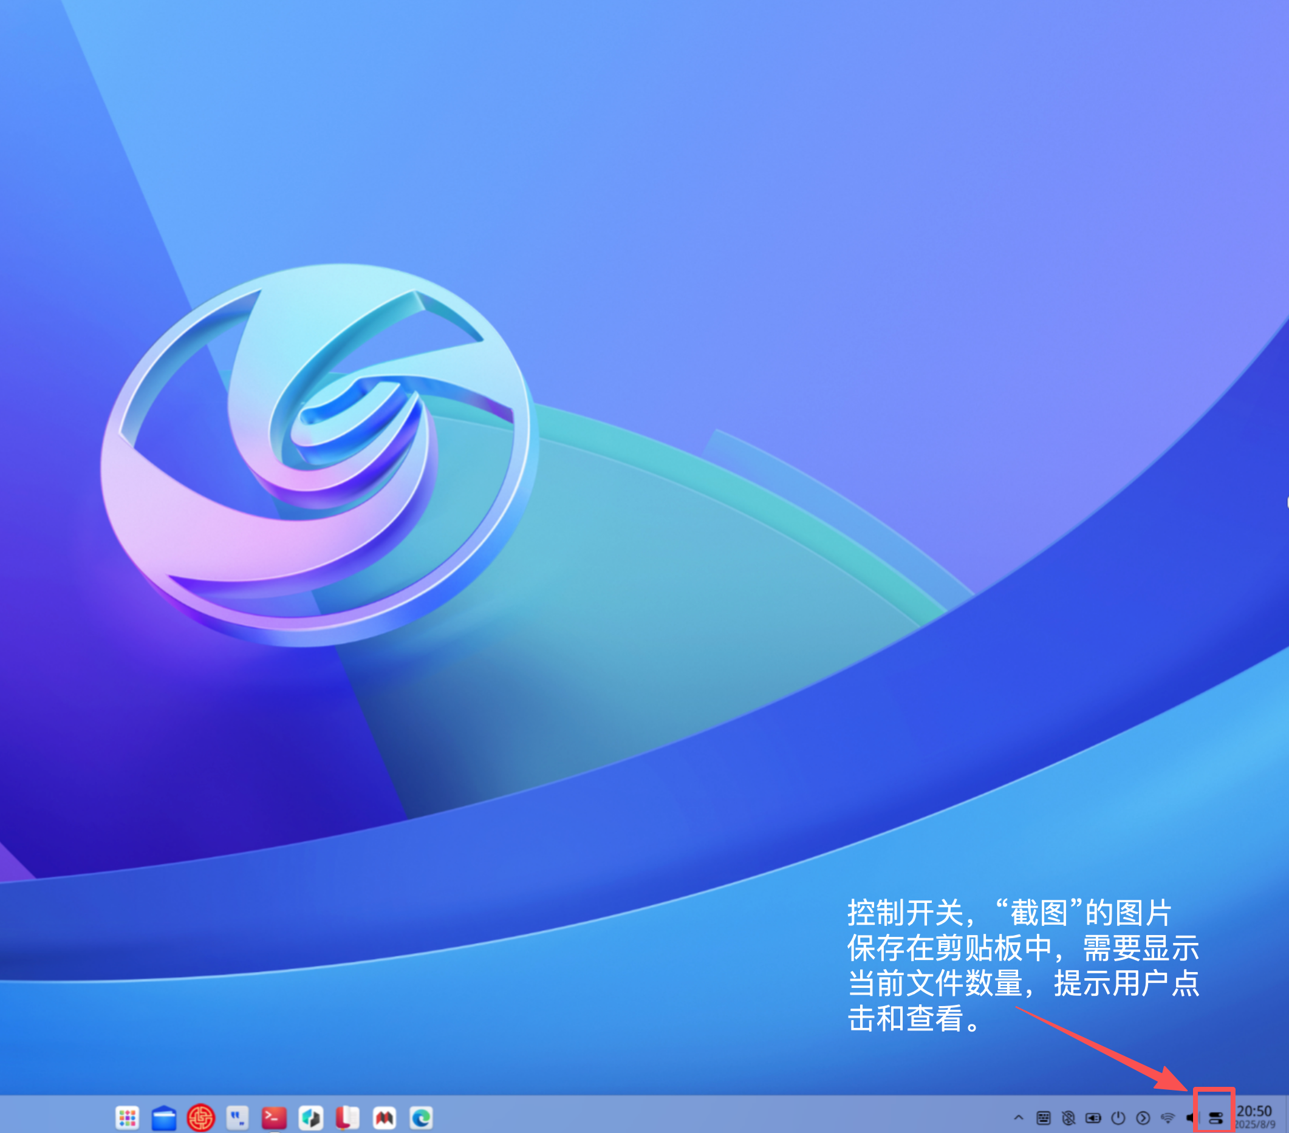Click the crossed-out sync tray icon
Viewport: 1289px width, 1133px height.
click(x=1068, y=1117)
